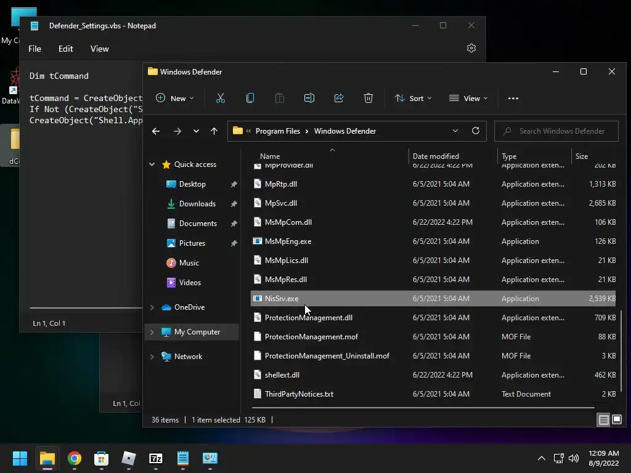Click the vertical scrollbar of file list
Viewport: 631px width, 473px height.
click(621, 350)
